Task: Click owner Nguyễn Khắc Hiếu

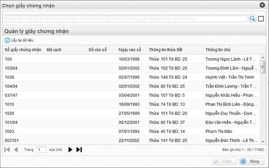Action: tap(223, 95)
